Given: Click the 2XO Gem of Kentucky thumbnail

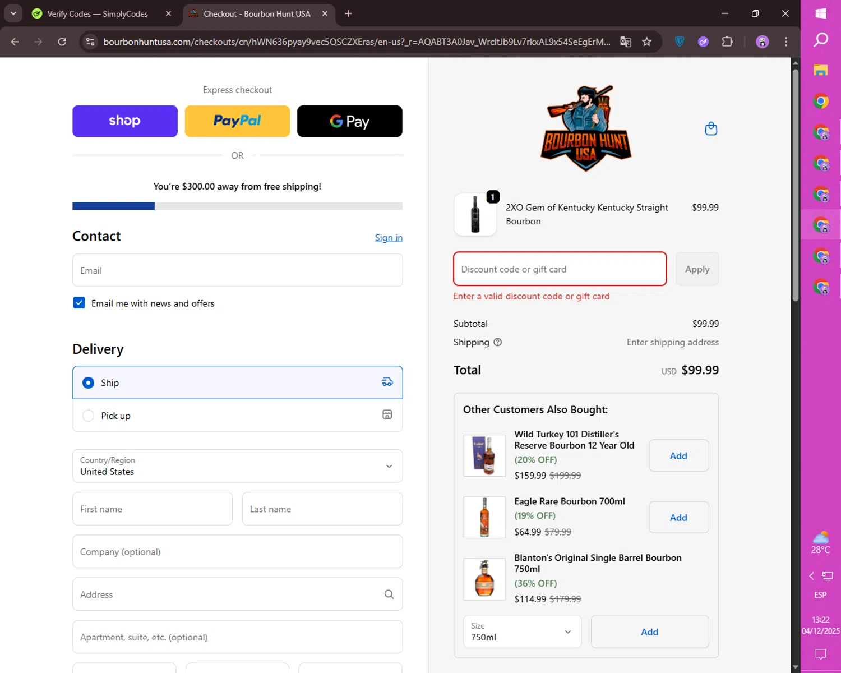Looking at the screenshot, I should 475,214.
